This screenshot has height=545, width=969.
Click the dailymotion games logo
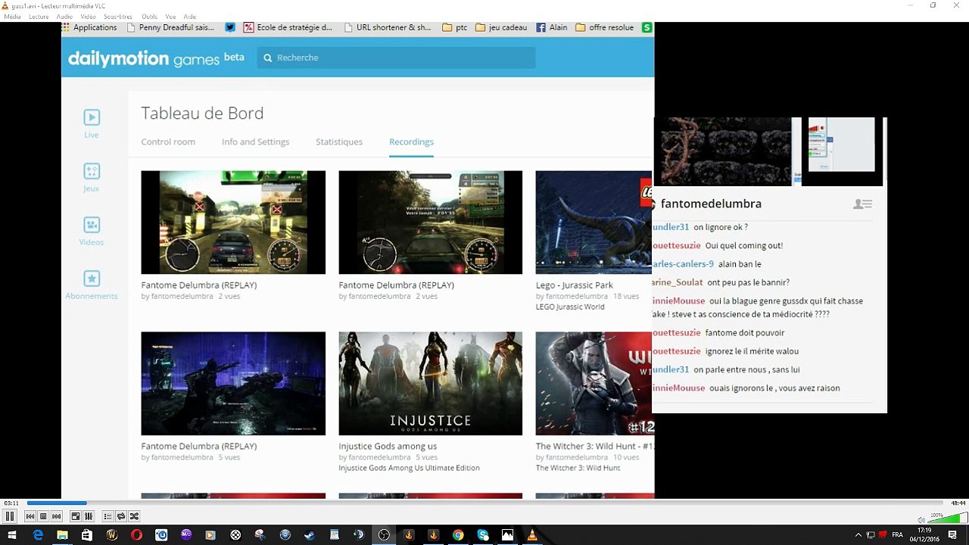tap(156, 58)
